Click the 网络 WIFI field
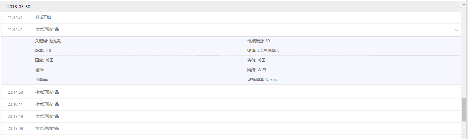The width and height of the screenshot is (468, 139). [x=257, y=70]
